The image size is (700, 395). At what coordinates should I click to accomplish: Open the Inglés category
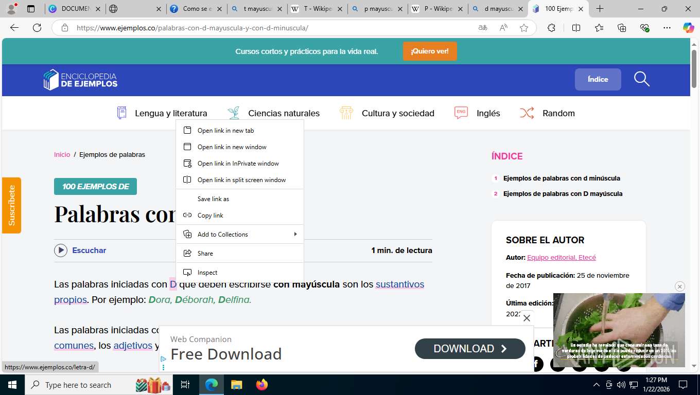pyautogui.click(x=477, y=113)
